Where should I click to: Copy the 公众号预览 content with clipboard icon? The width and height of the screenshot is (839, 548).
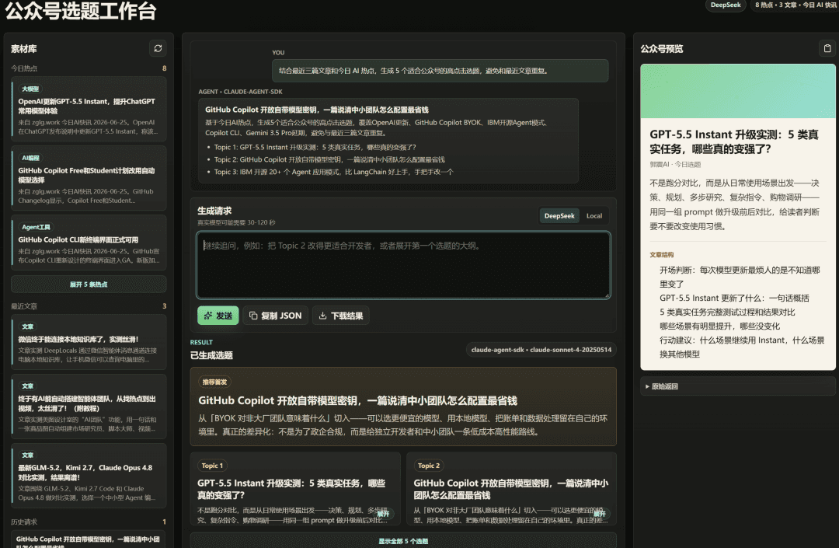click(x=827, y=49)
